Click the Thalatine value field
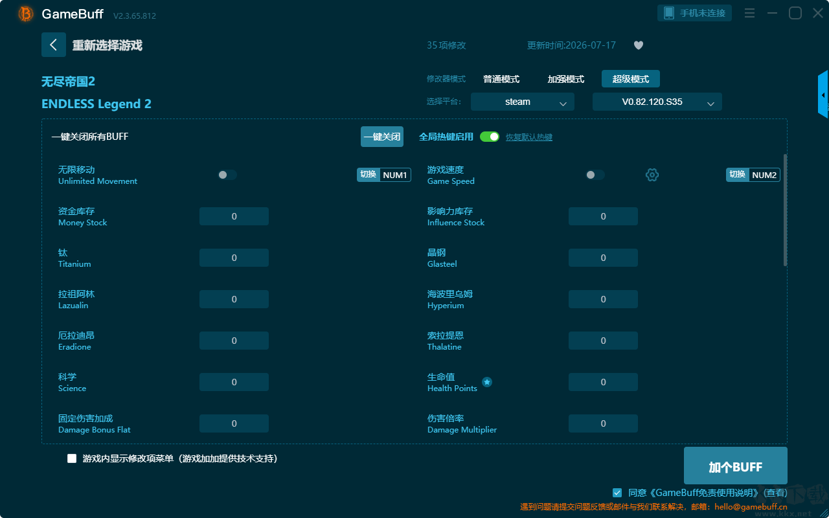The width and height of the screenshot is (829, 518). point(603,341)
